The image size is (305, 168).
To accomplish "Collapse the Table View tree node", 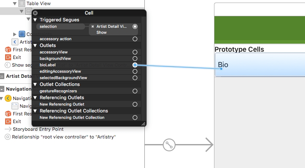I will tap(15, 3).
